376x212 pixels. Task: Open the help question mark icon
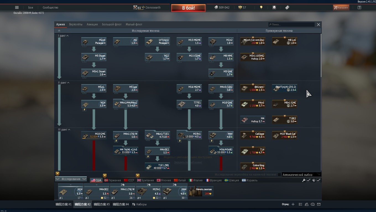tap(359, 7)
